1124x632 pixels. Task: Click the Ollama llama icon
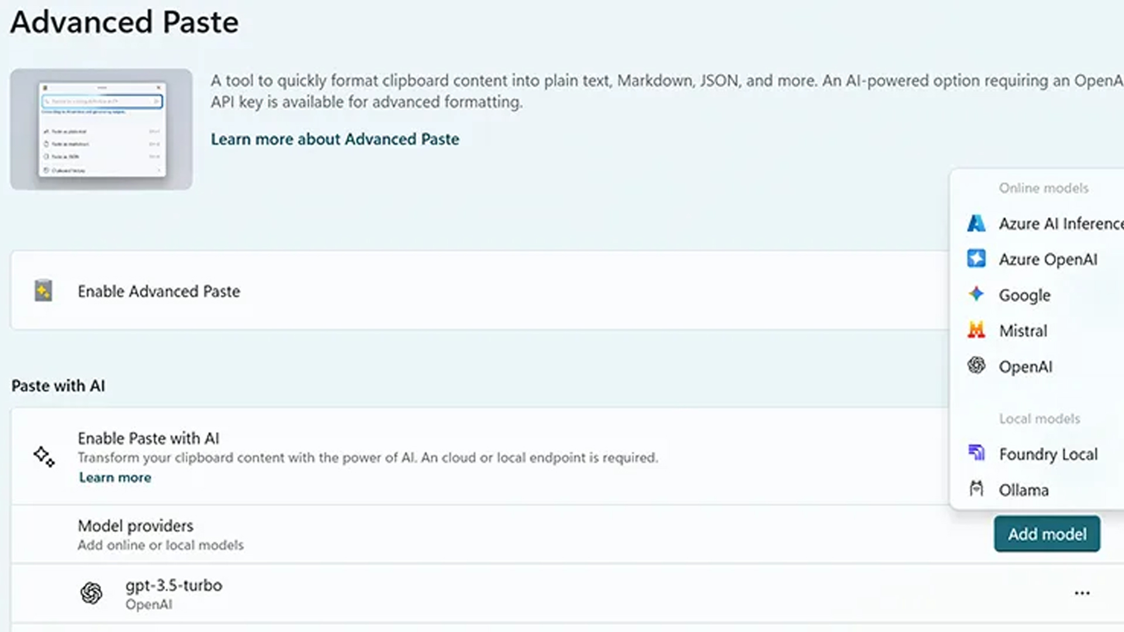tap(976, 489)
